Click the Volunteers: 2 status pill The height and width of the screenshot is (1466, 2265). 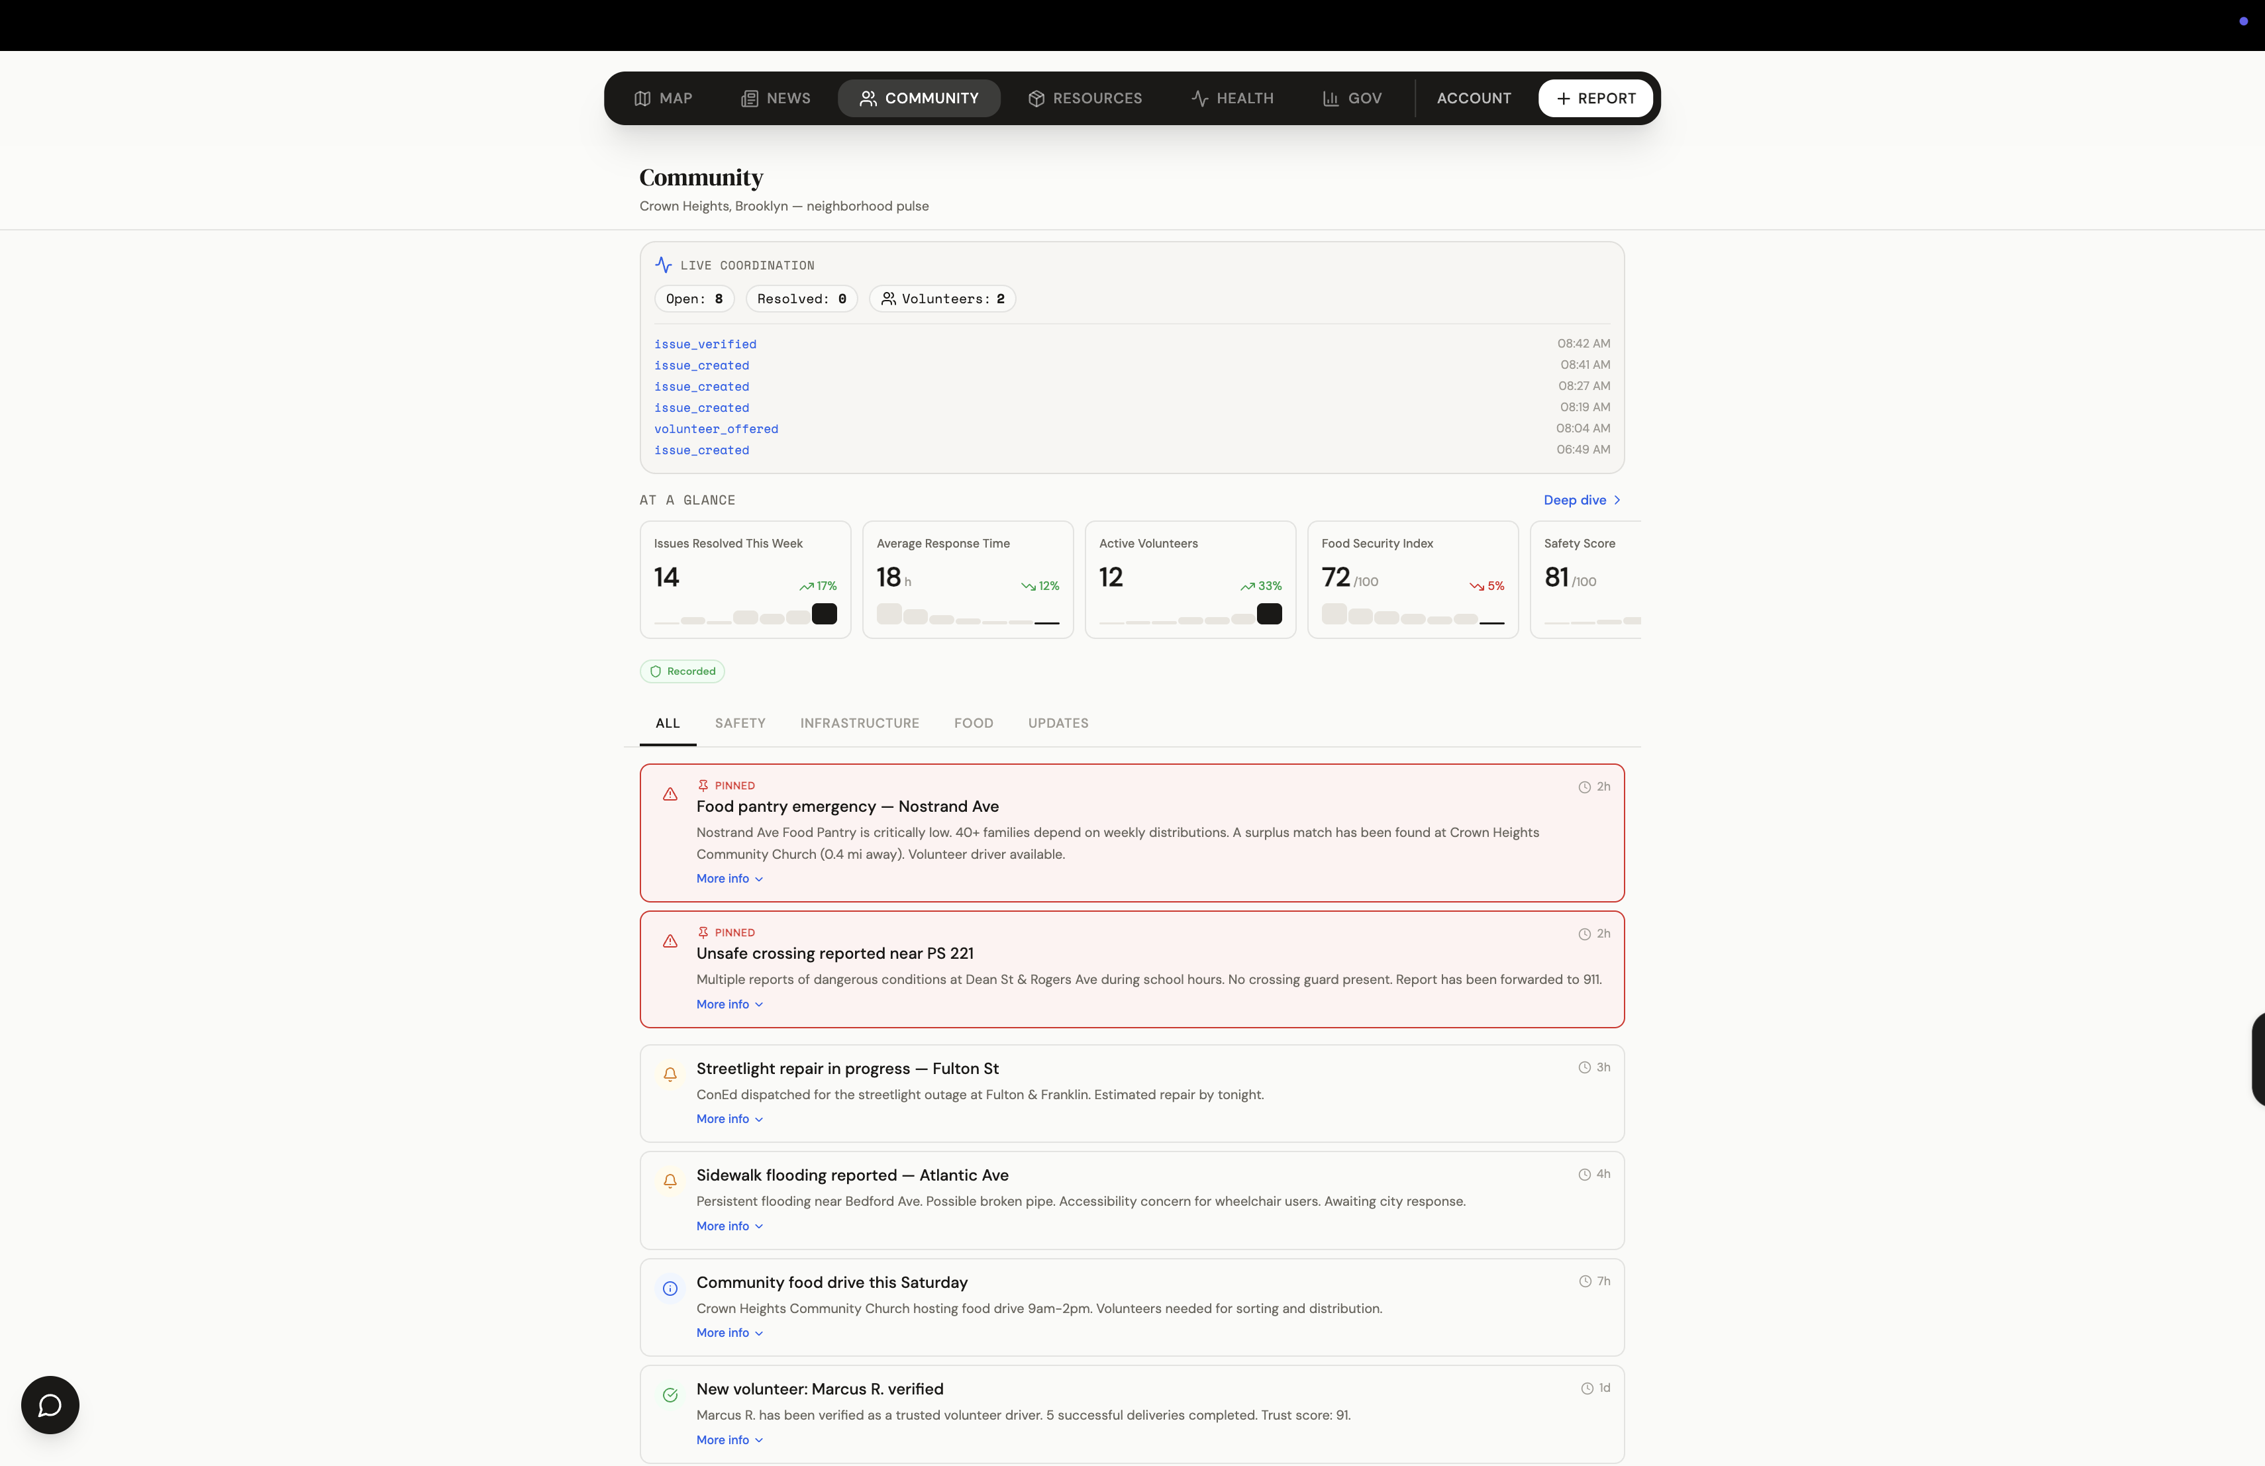pos(942,299)
